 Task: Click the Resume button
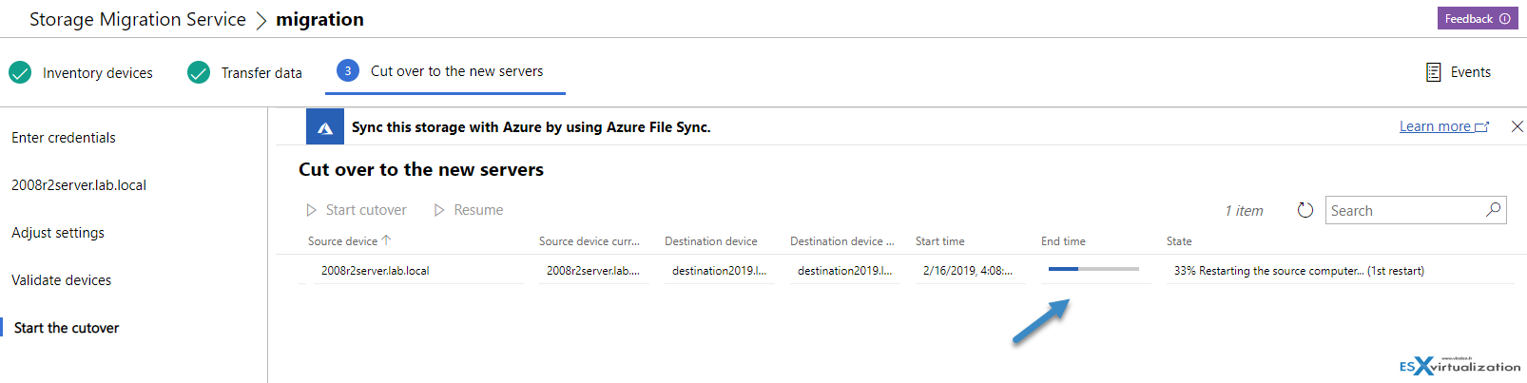click(x=469, y=210)
